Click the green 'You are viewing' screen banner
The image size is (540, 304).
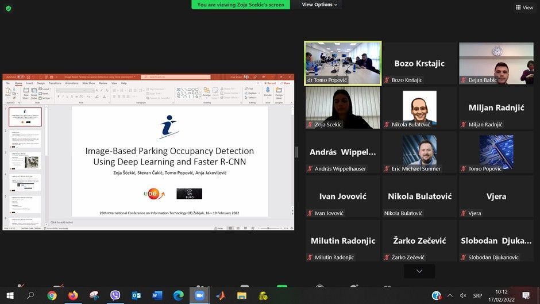[x=241, y=5]
